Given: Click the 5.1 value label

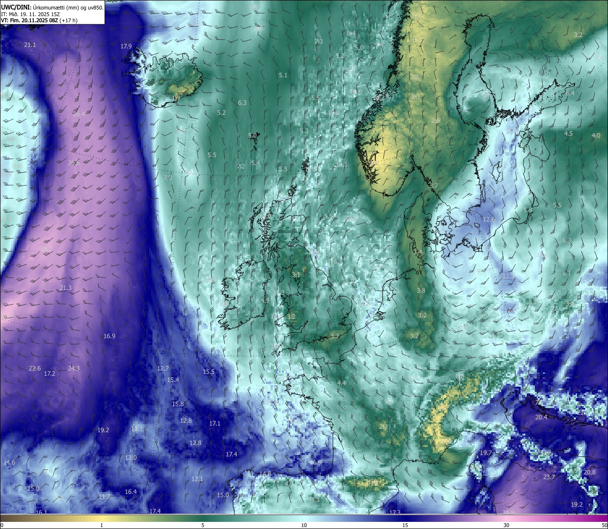Looking at the screenshot, I should point(283,75).
